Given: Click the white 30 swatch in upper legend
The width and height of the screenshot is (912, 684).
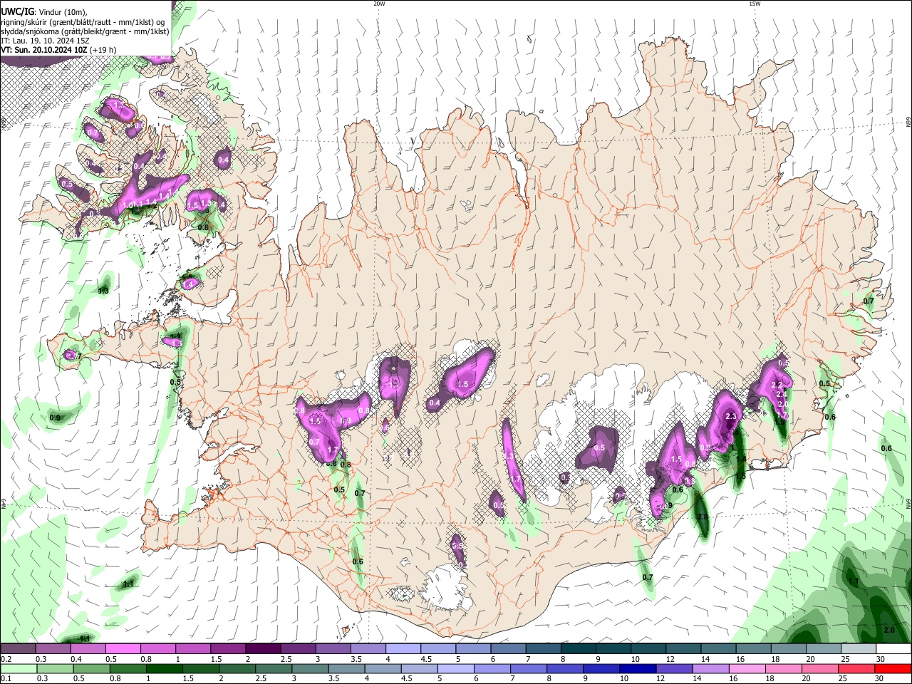Looking at the screenshot, I should coord(894,648).
